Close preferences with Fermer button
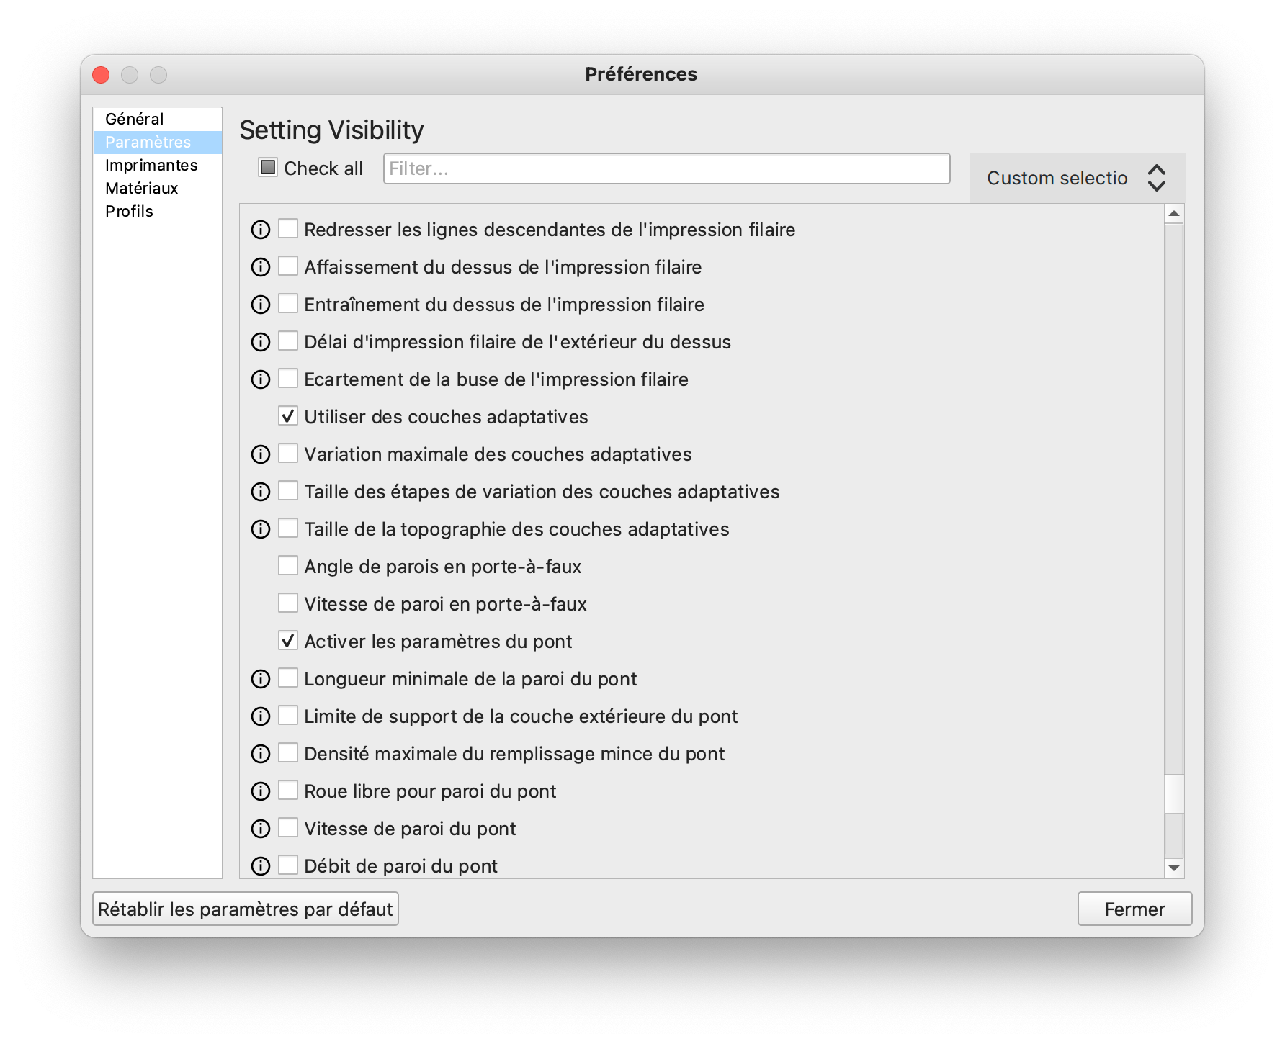This screenshot has height=1044, width=1285. pos(1134,909)
